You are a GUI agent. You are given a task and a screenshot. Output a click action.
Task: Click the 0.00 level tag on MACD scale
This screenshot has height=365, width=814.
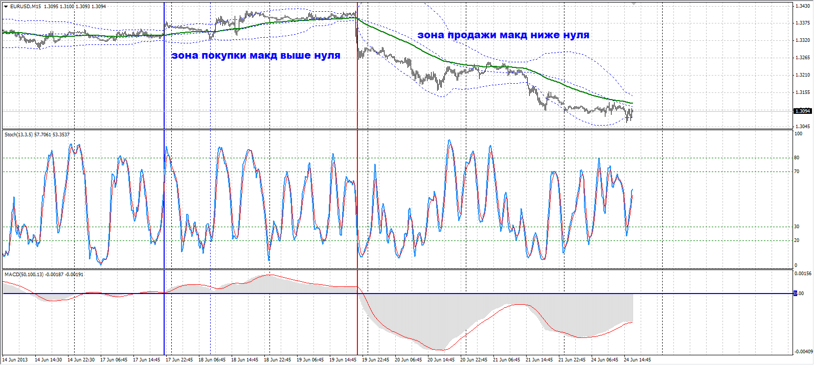click(798, 294)
